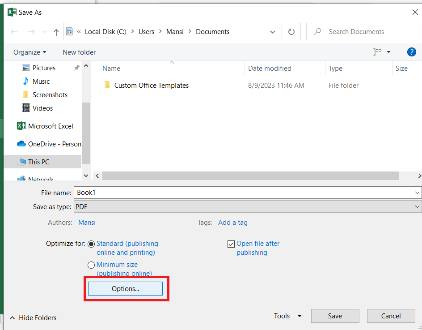Click the Forward navigation arrow
Image resolution: width=422 pixels, height=330 pixels.
(x=31, y=32)
